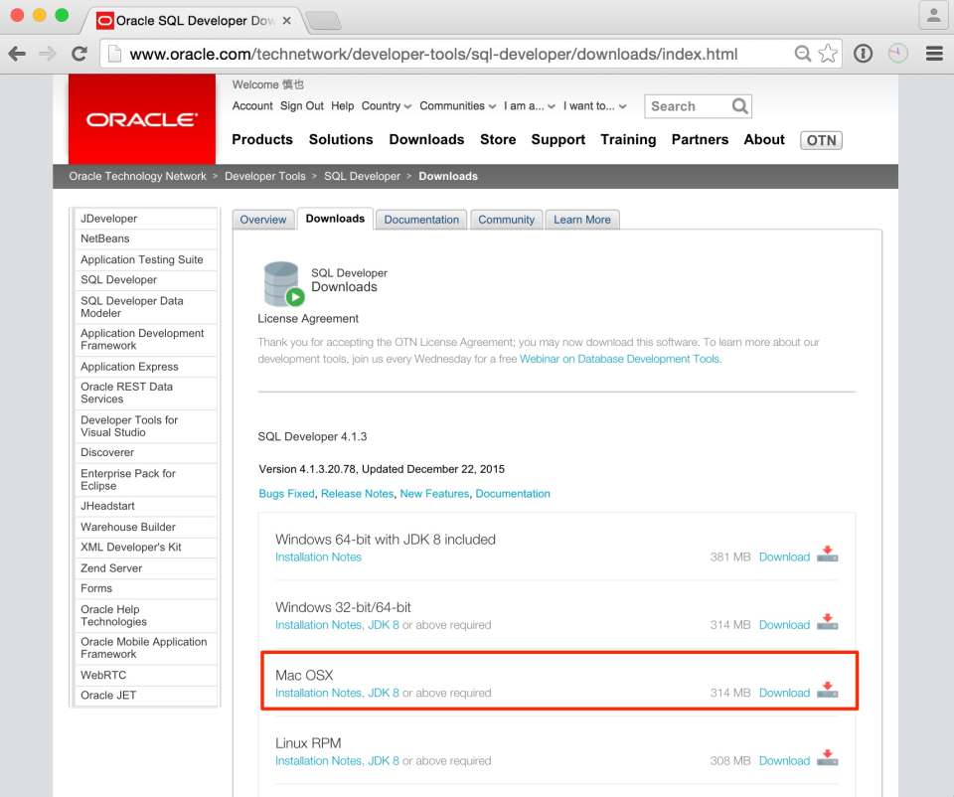Screen dimensions: 954x797
Task: Click the Sign Out link
Action: tap(301, 105)
